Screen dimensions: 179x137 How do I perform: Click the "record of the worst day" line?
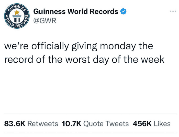tap(84, 59)
